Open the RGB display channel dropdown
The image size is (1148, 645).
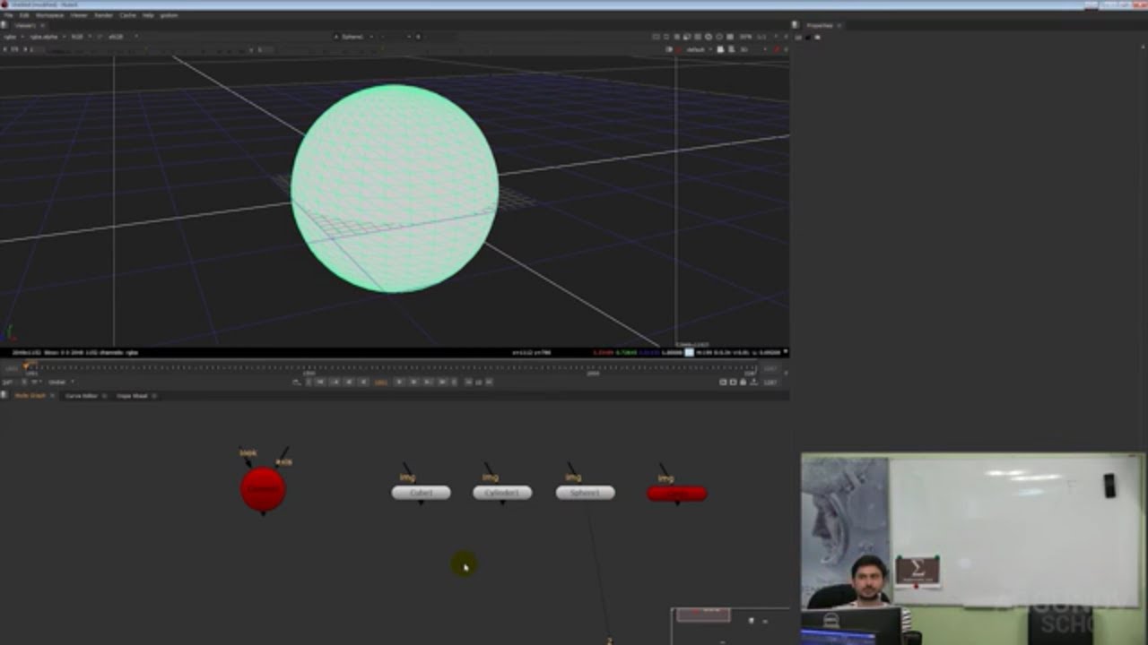80,37
